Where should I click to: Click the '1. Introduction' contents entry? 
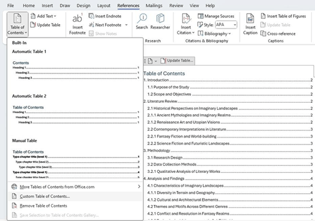228,80
